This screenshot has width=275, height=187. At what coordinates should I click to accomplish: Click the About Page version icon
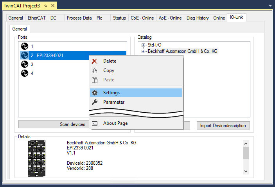pyautogui.click(x=95, y=123)
